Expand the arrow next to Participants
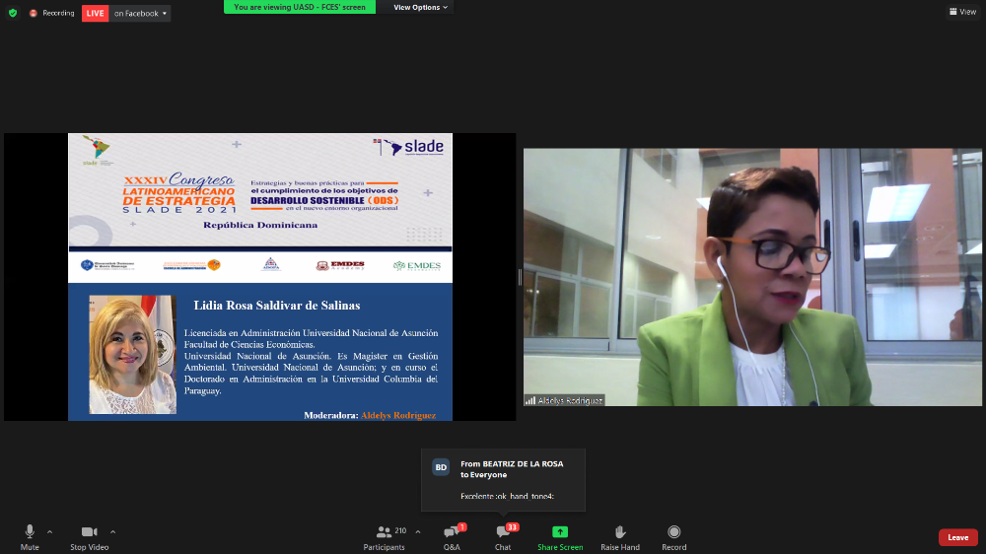This screenshot has width=986, height=554. click(418, 531)
